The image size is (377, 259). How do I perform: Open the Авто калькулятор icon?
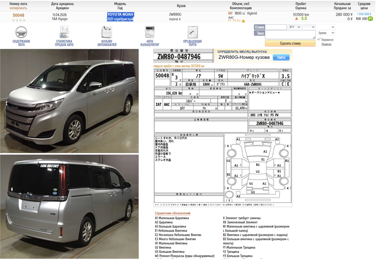pos(150,32)
